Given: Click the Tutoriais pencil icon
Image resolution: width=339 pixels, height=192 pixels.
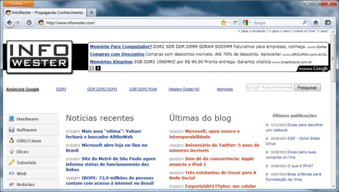Looking at the screenshot, I should [11, 162].
